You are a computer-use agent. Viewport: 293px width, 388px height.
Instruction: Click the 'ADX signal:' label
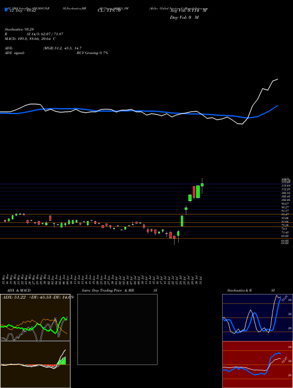(x=14, y=53)
